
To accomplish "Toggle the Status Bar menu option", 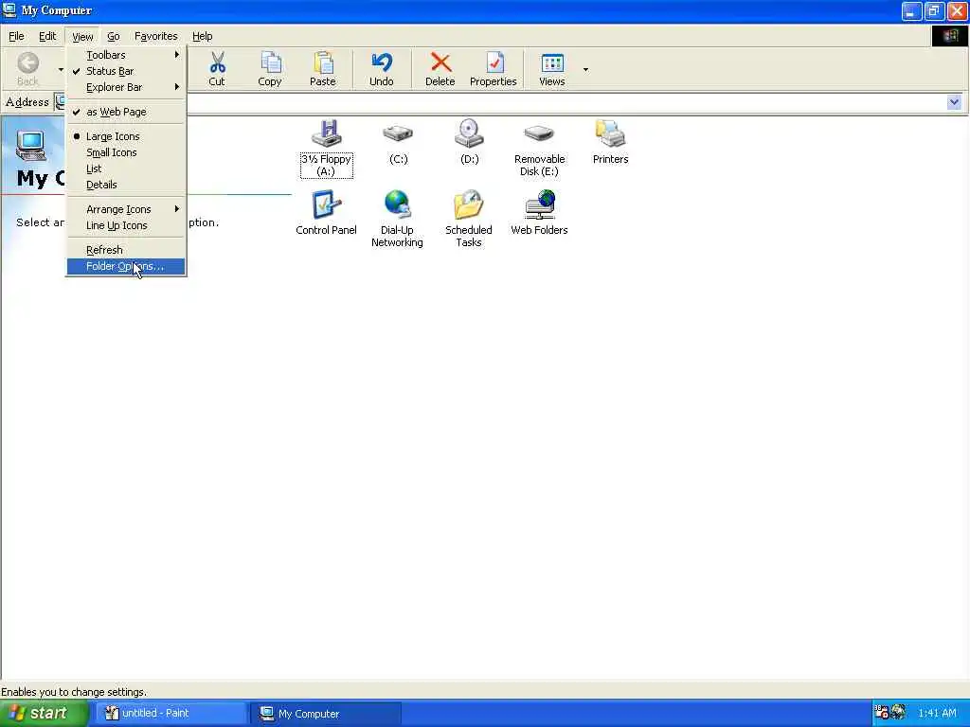I will tap(126, 71).
